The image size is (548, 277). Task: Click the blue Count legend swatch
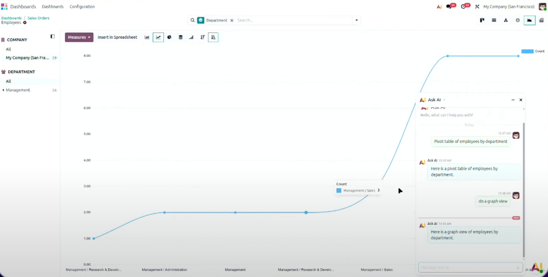pyautogui.click(x=527, y=51)
